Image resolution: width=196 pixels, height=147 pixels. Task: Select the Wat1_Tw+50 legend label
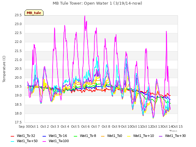tap(27, 141)
